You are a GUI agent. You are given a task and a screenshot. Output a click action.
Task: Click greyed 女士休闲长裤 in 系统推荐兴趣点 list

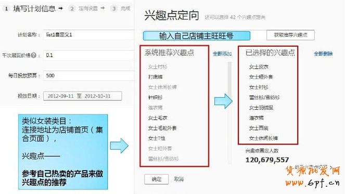[x=162, y=87]
